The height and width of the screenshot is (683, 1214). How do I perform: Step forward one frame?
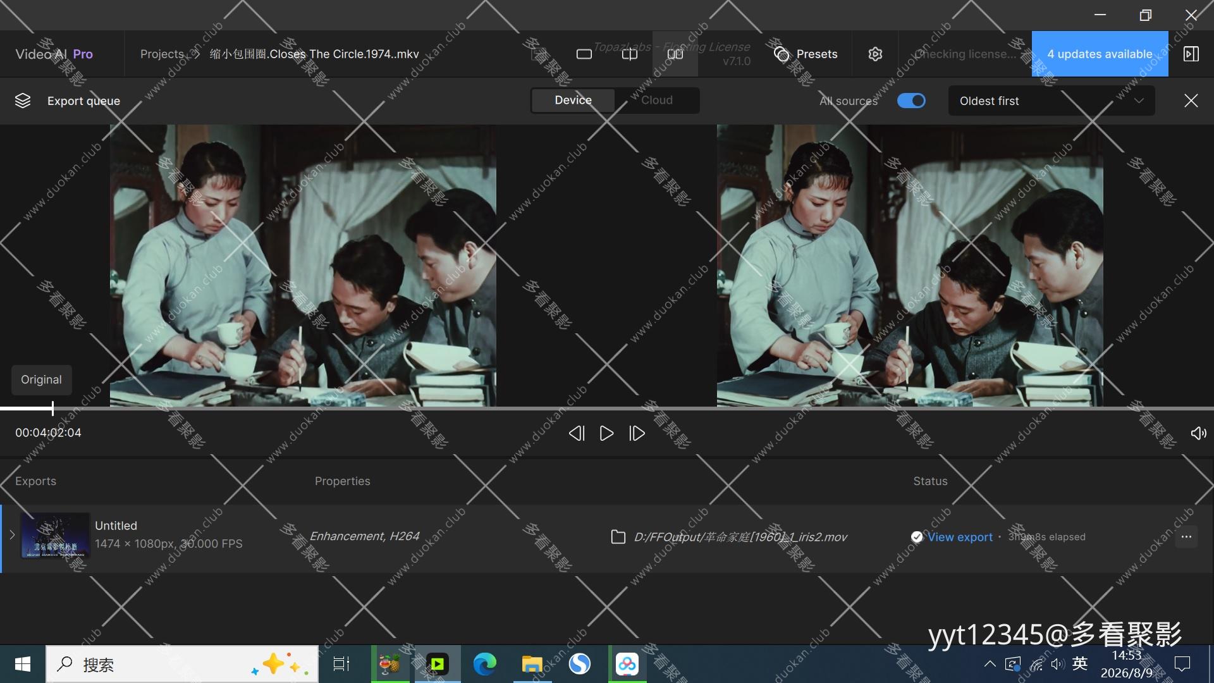point(637,433)
